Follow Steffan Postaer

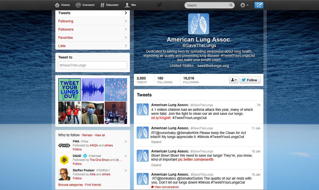click(77, 178)
